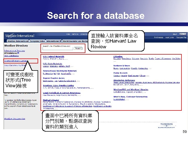Open the N. America link
Screen dimensions: 188x141
click(48, 73)
